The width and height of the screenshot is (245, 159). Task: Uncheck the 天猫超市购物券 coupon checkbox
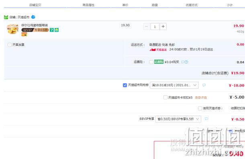pyautogui.click(x=125, y=85)
